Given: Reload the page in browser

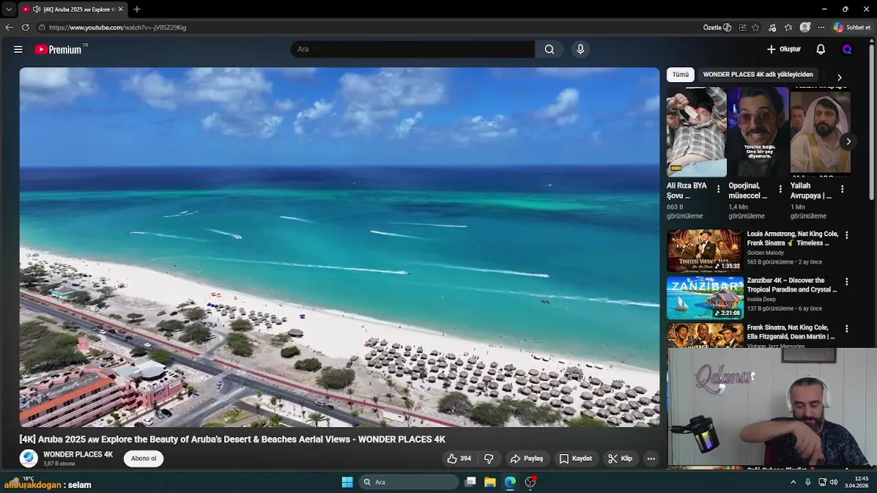Looking at the screenshot, I should (25, 27).
